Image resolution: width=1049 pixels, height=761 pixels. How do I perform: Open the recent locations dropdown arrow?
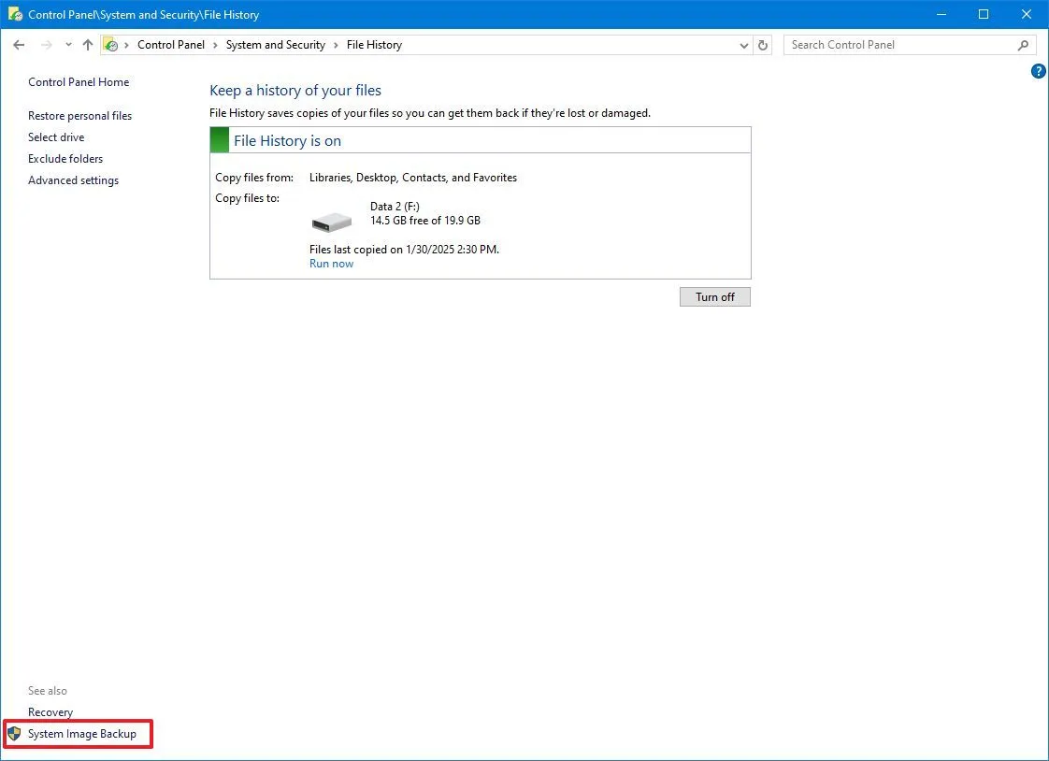pyautogui.click(x=67, y=44)
